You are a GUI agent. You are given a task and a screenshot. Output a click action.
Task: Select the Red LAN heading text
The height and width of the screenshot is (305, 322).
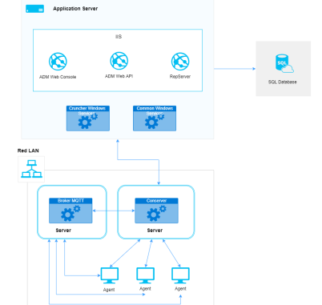28,150
